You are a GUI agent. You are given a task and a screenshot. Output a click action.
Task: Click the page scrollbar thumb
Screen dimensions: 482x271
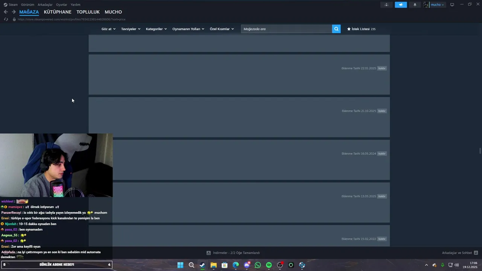click(x=480, y=151)
